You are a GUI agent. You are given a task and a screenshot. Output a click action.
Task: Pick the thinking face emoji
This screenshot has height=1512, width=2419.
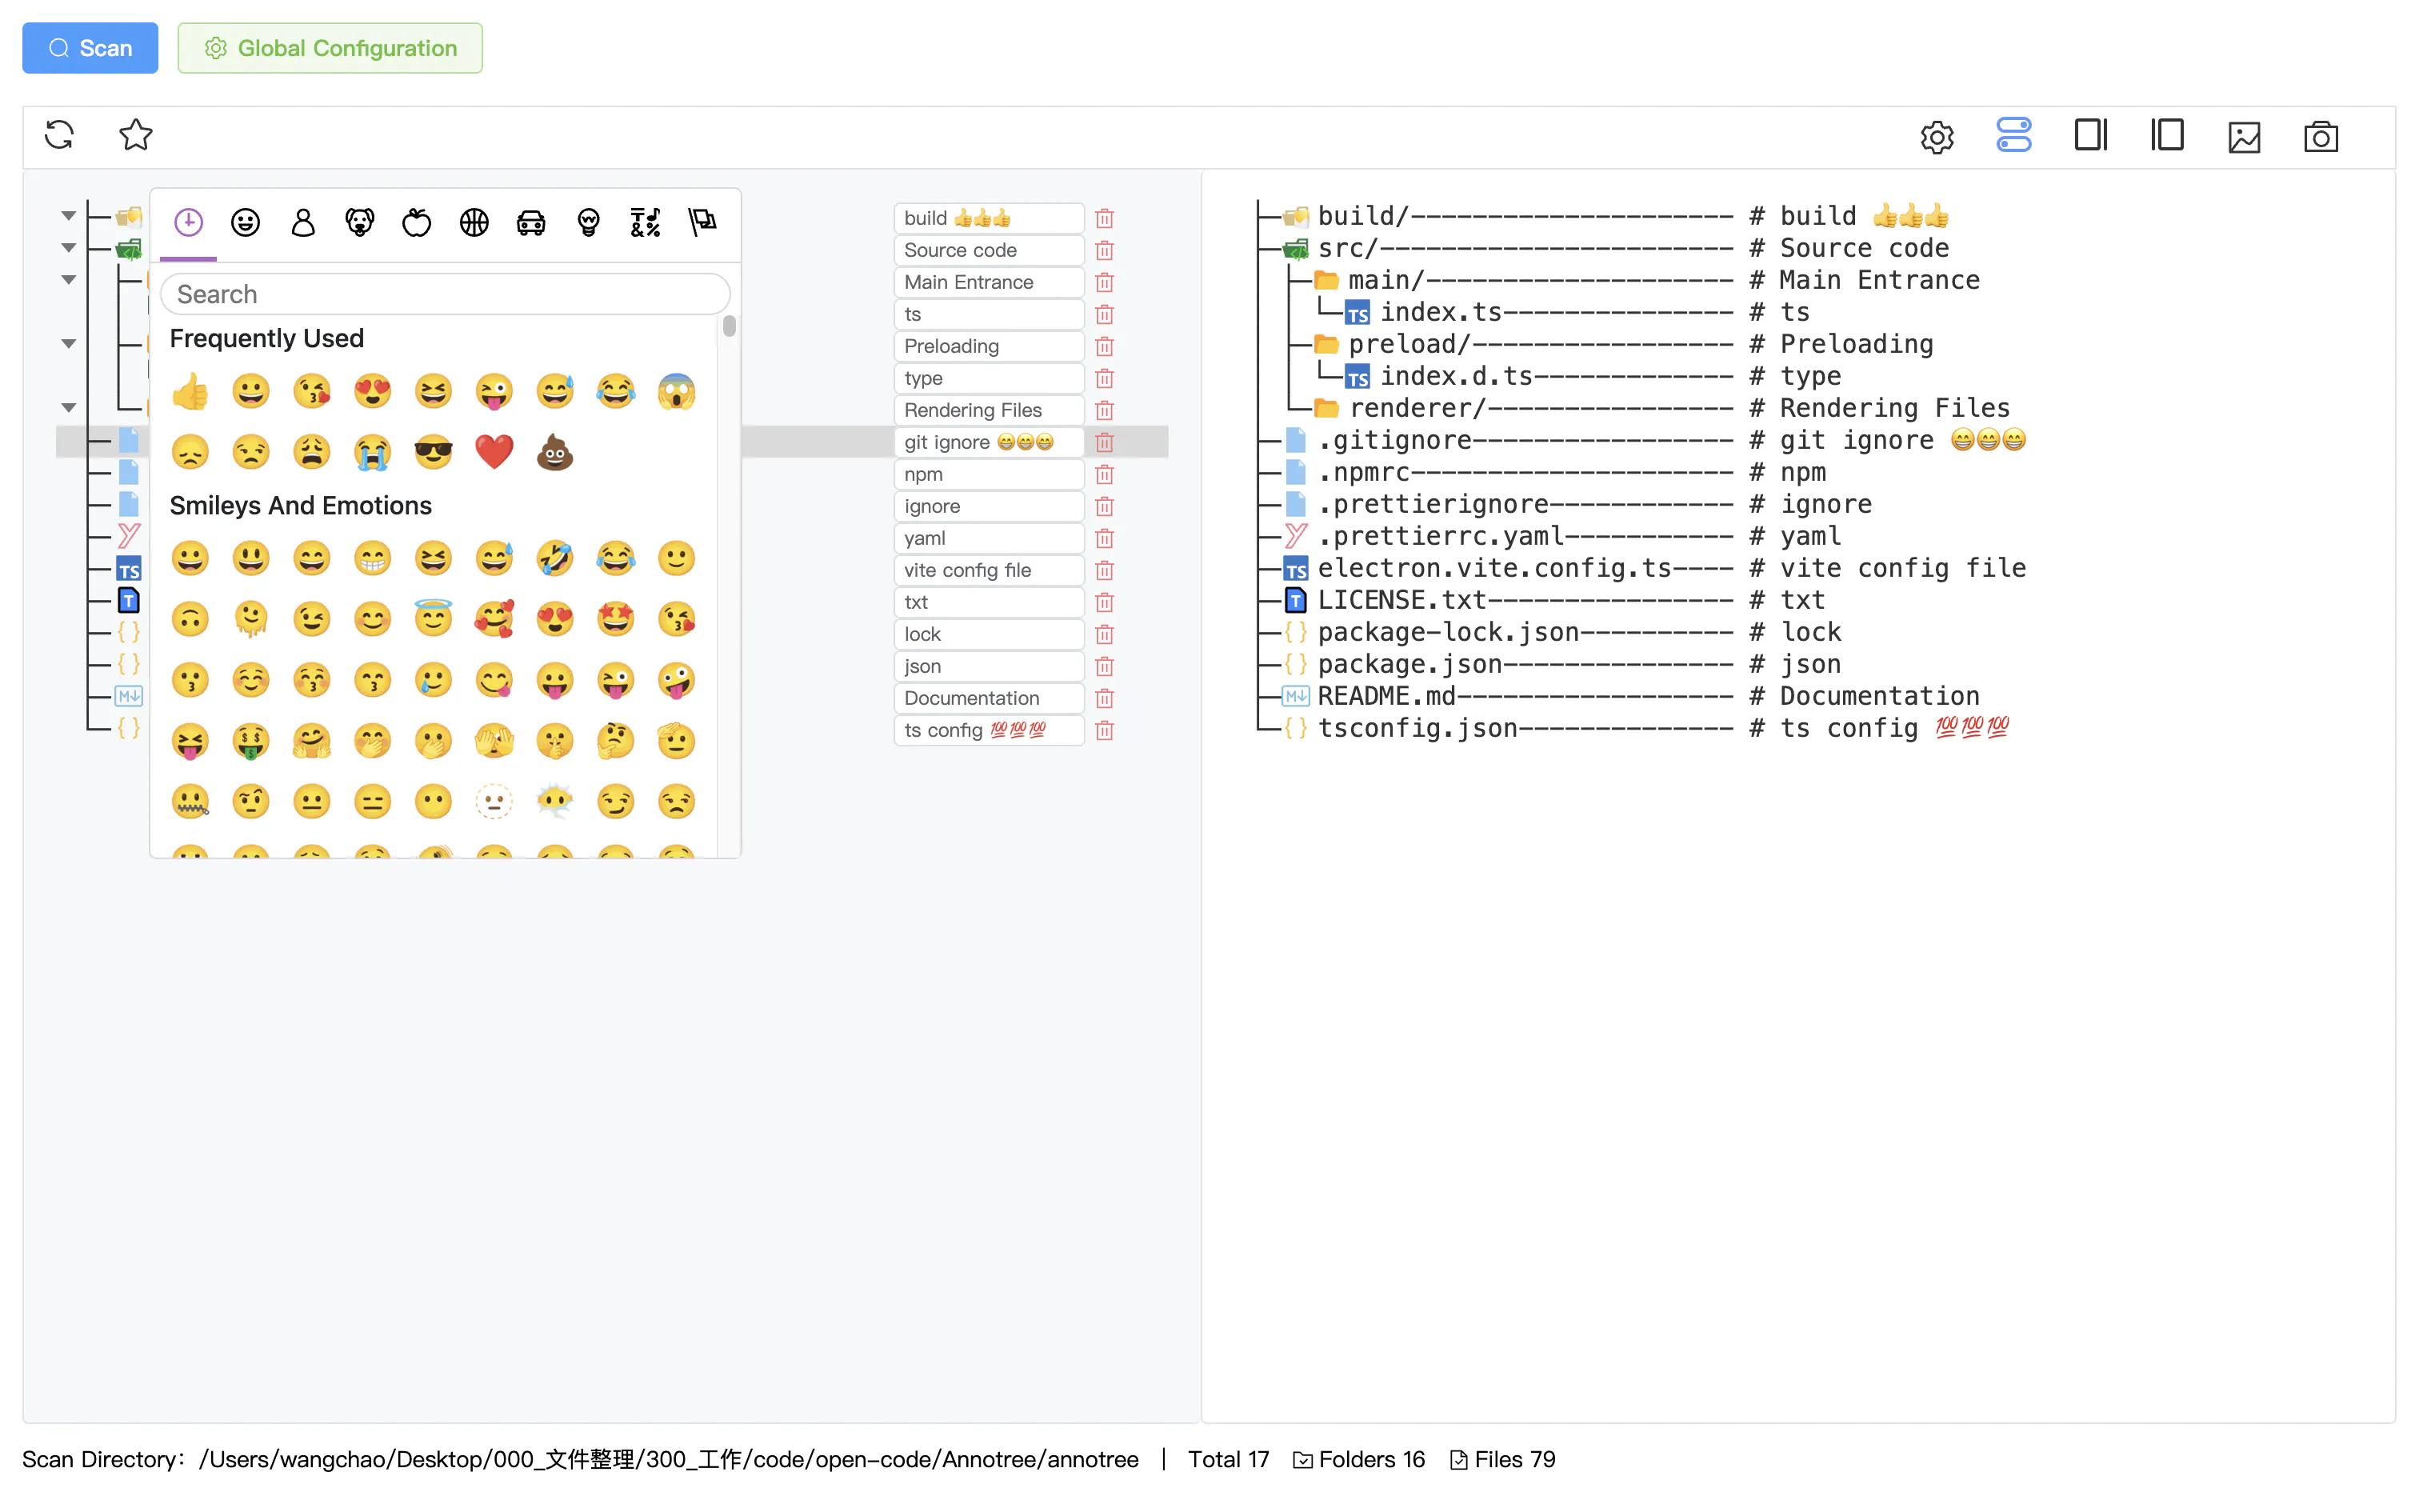point(616,741)
